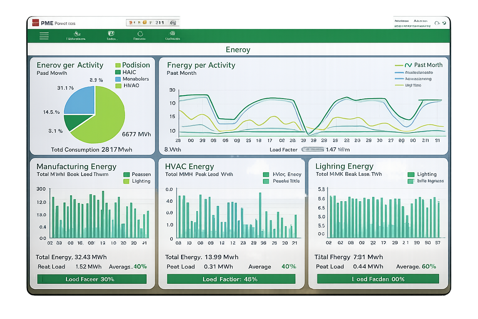The image size is (478, 319).
Task: Toggle the Uigl tine legend entry in line chart
Action: [408, 85]
